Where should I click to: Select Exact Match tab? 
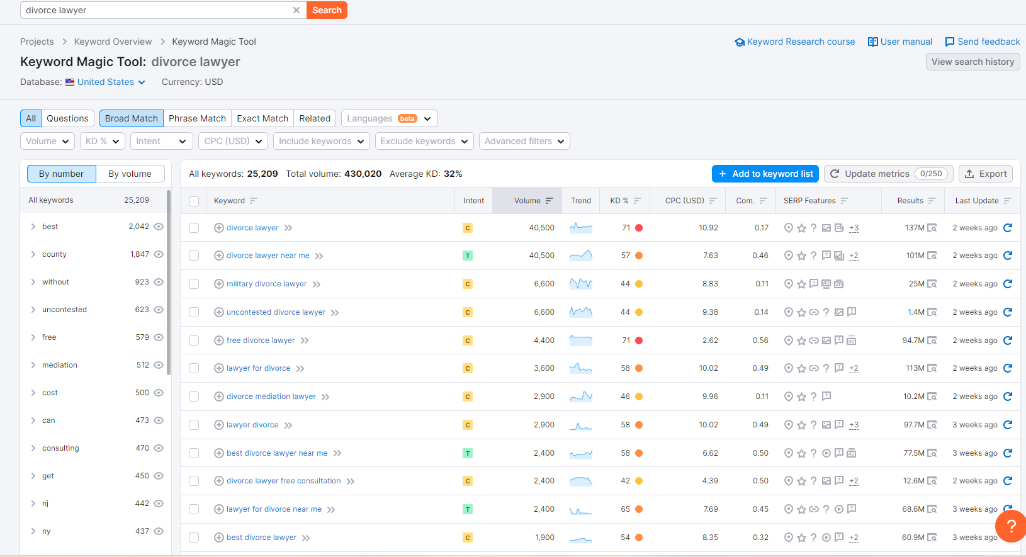point(262,118)
